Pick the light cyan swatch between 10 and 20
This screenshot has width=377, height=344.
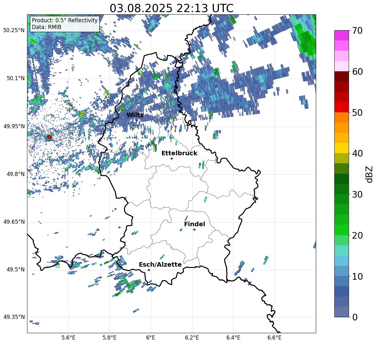(x=341, y=250)
